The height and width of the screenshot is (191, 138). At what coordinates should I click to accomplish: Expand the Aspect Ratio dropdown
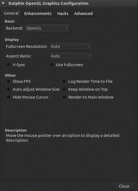(x=71, y=56)
